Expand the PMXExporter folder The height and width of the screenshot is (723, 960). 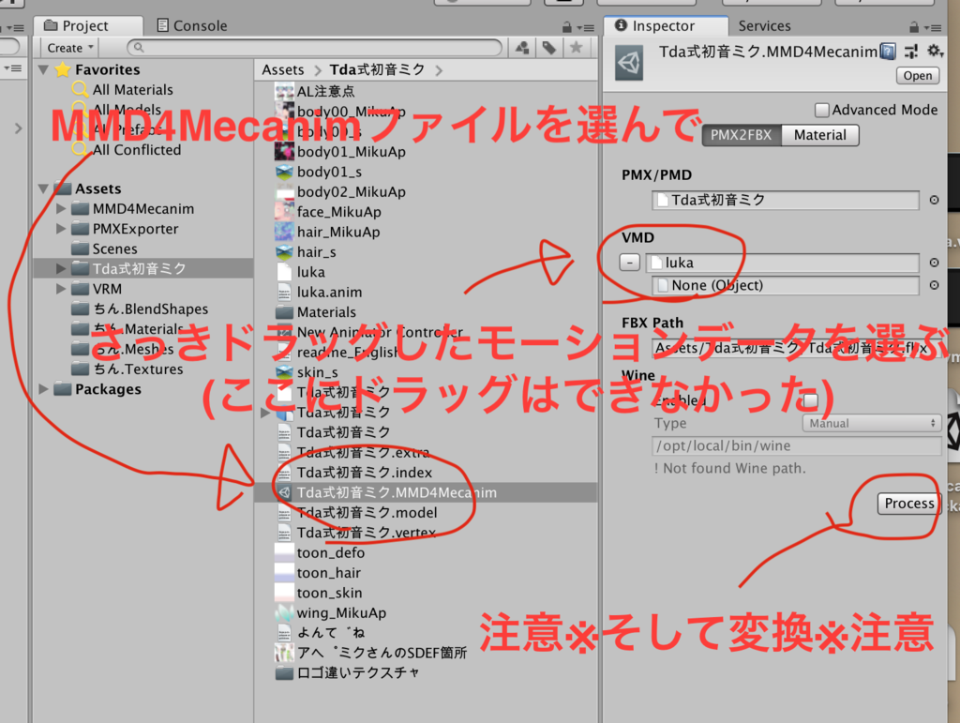click(61, 229)
